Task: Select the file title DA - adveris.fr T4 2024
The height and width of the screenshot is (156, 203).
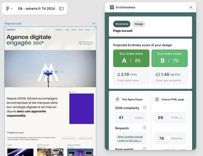Action: point(36,9)
